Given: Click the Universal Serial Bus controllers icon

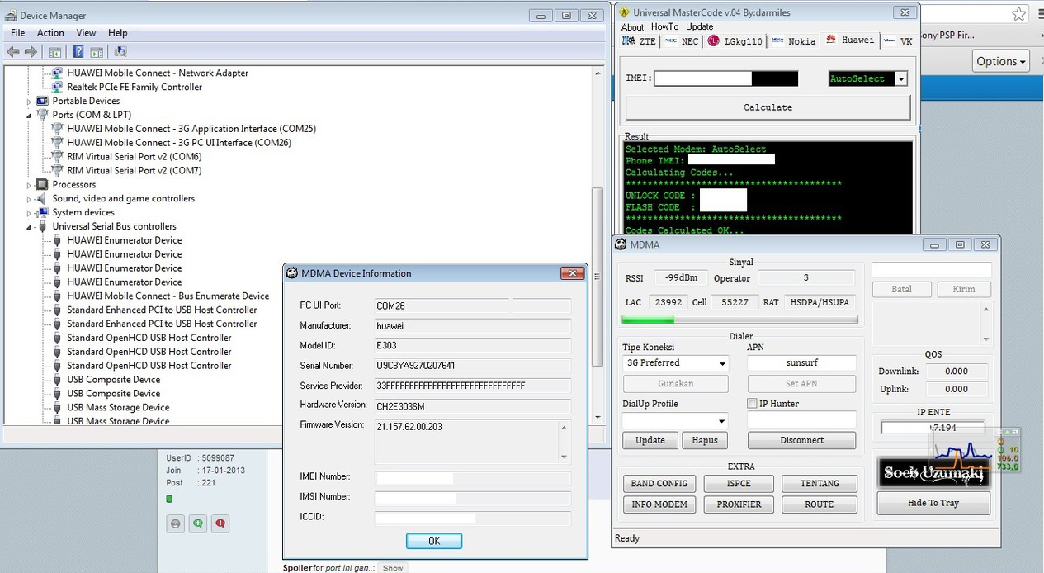Looking at the screenshot, I should coord(42,226).
